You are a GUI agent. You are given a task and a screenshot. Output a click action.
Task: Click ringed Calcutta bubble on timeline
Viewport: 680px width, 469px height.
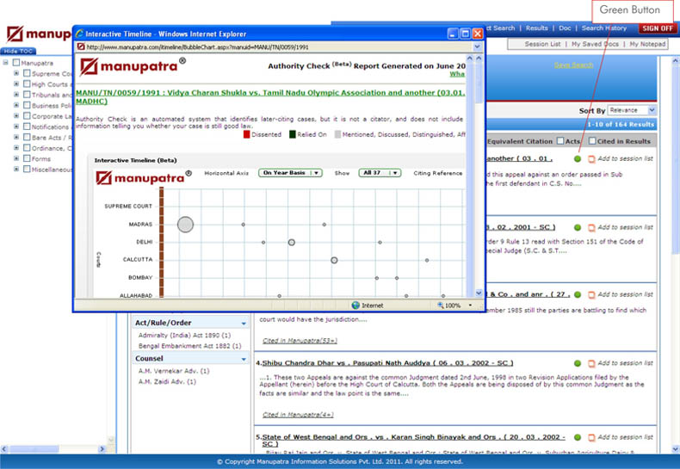pyautogui.click(x=334, y=260)
